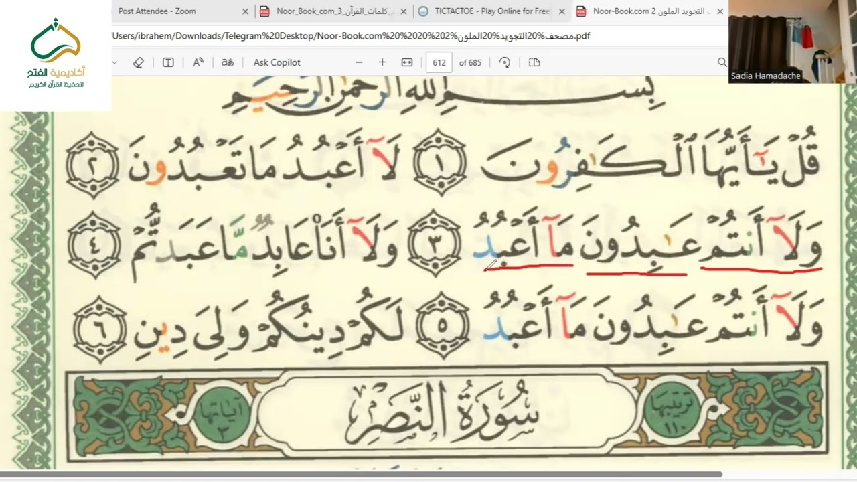Switch to the TICTACTOE Play Online tab

pos(491,11)
